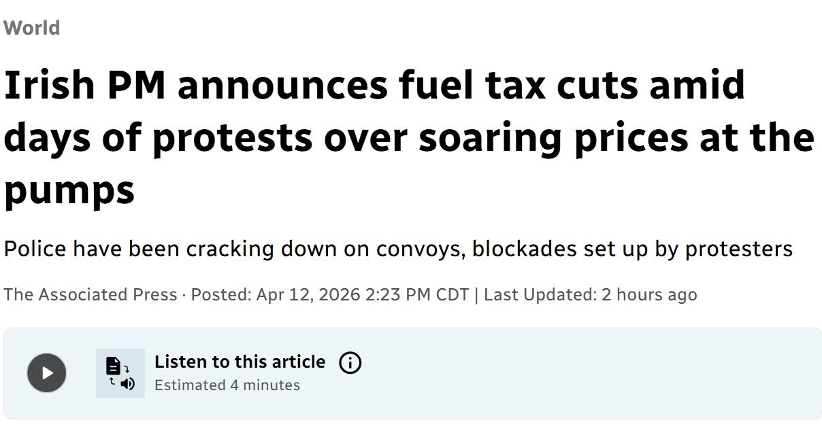Click the "Estimated 4 minutes" duration text
Screen dimensions: 822x435
tap(227, 385)
